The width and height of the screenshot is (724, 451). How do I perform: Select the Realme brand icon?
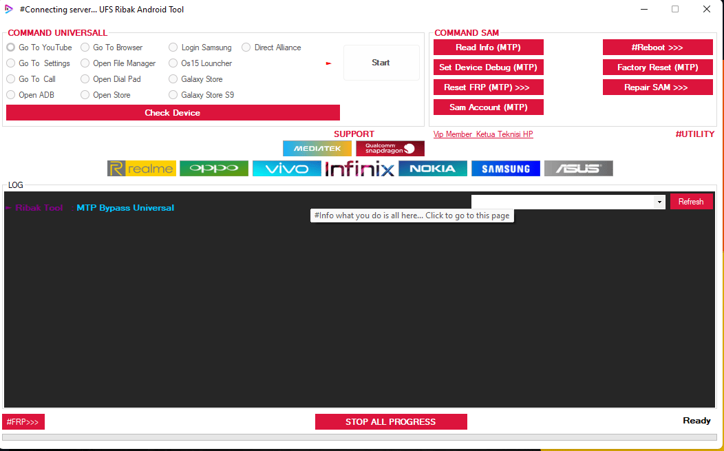tap(141, 169)
